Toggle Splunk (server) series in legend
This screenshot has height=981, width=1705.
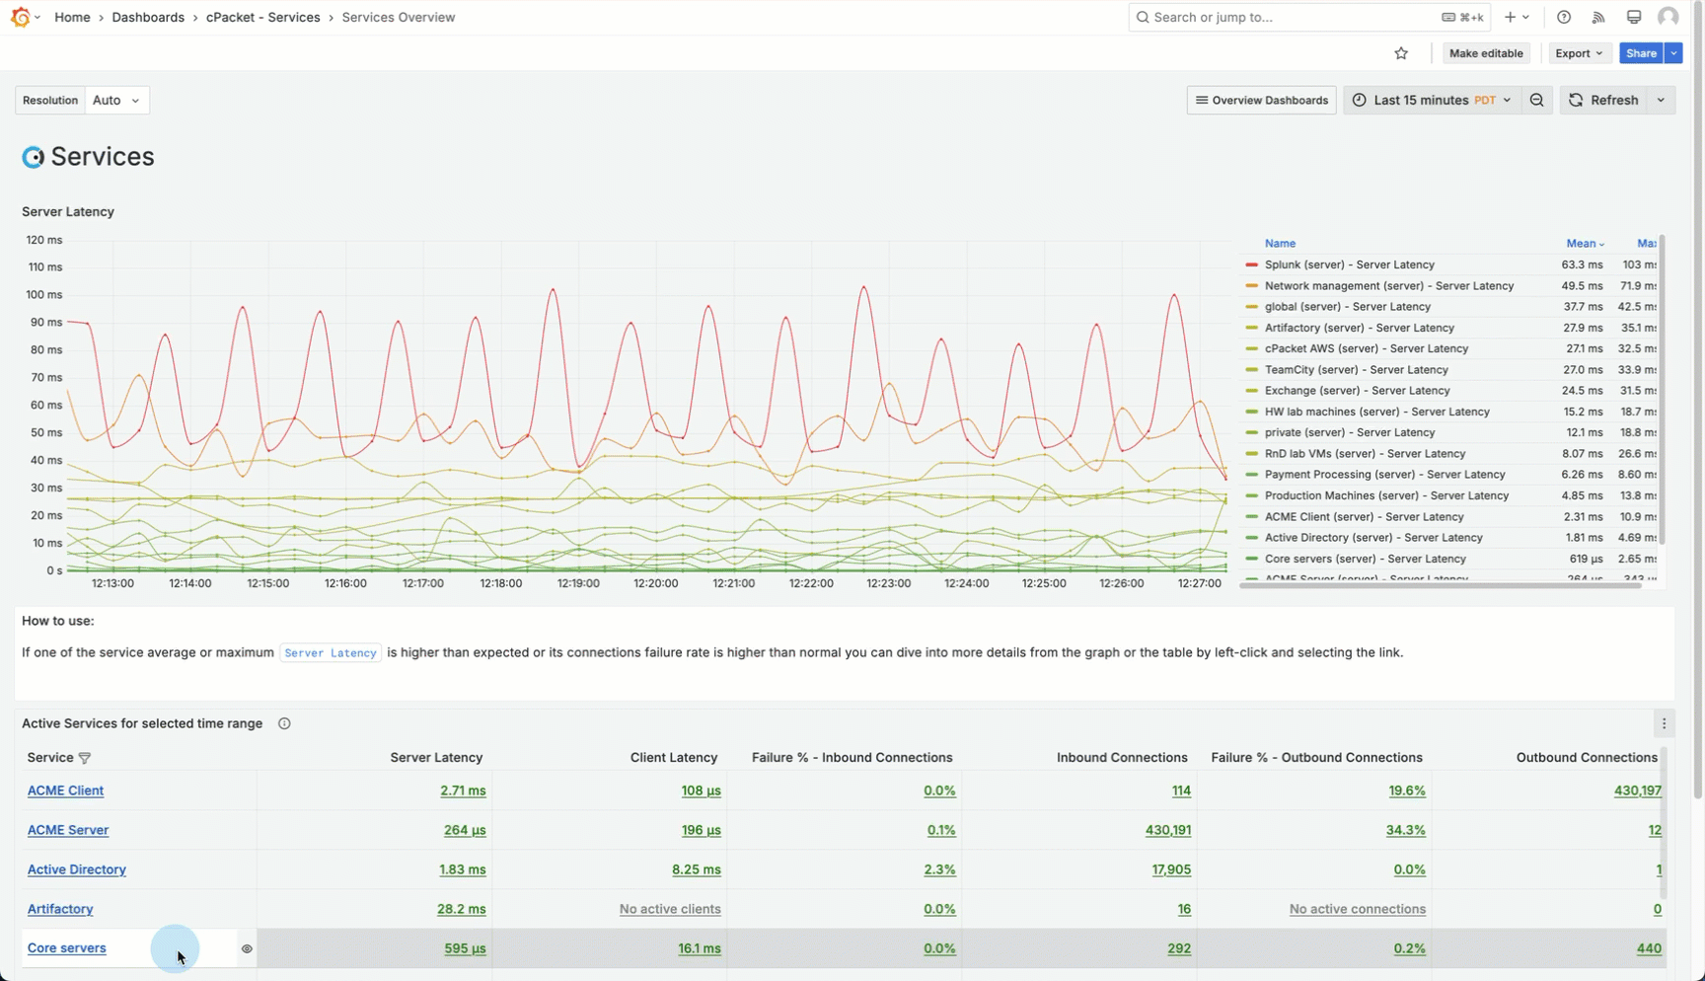pos(1350,264)
